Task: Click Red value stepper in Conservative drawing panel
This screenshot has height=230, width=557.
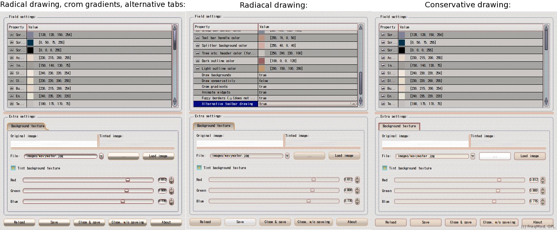Action: coord(543,180)
